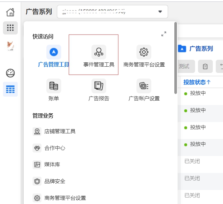The width and height of the screenshot is (223, 204).
Task: Toggle the nine-dot all tools menu icon
Action: [x=10, y=28]
